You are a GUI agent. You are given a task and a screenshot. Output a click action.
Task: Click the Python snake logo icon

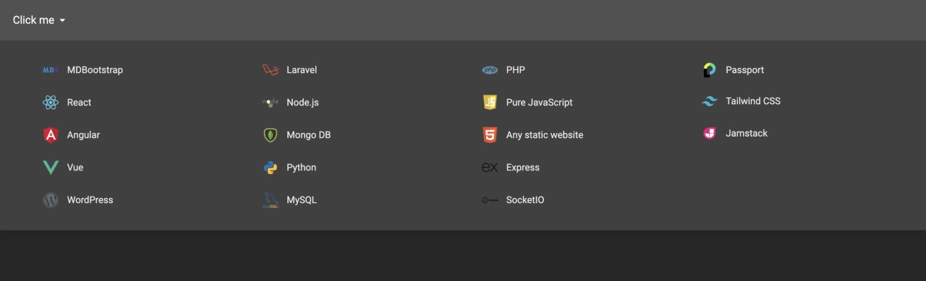[x=271, y=168]
